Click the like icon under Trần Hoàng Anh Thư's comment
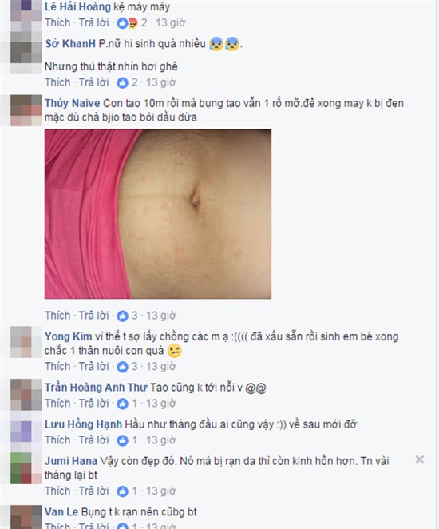Screen dimensions: 439x529 123,404
